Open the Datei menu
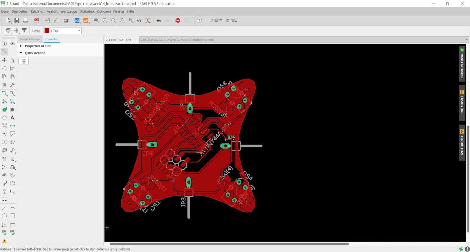The height and width of the screenshot is (252, 470). 5,11
